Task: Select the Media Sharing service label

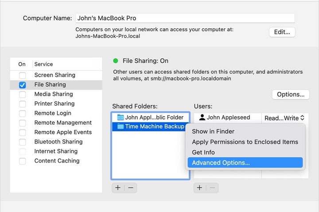Action: 54,94
